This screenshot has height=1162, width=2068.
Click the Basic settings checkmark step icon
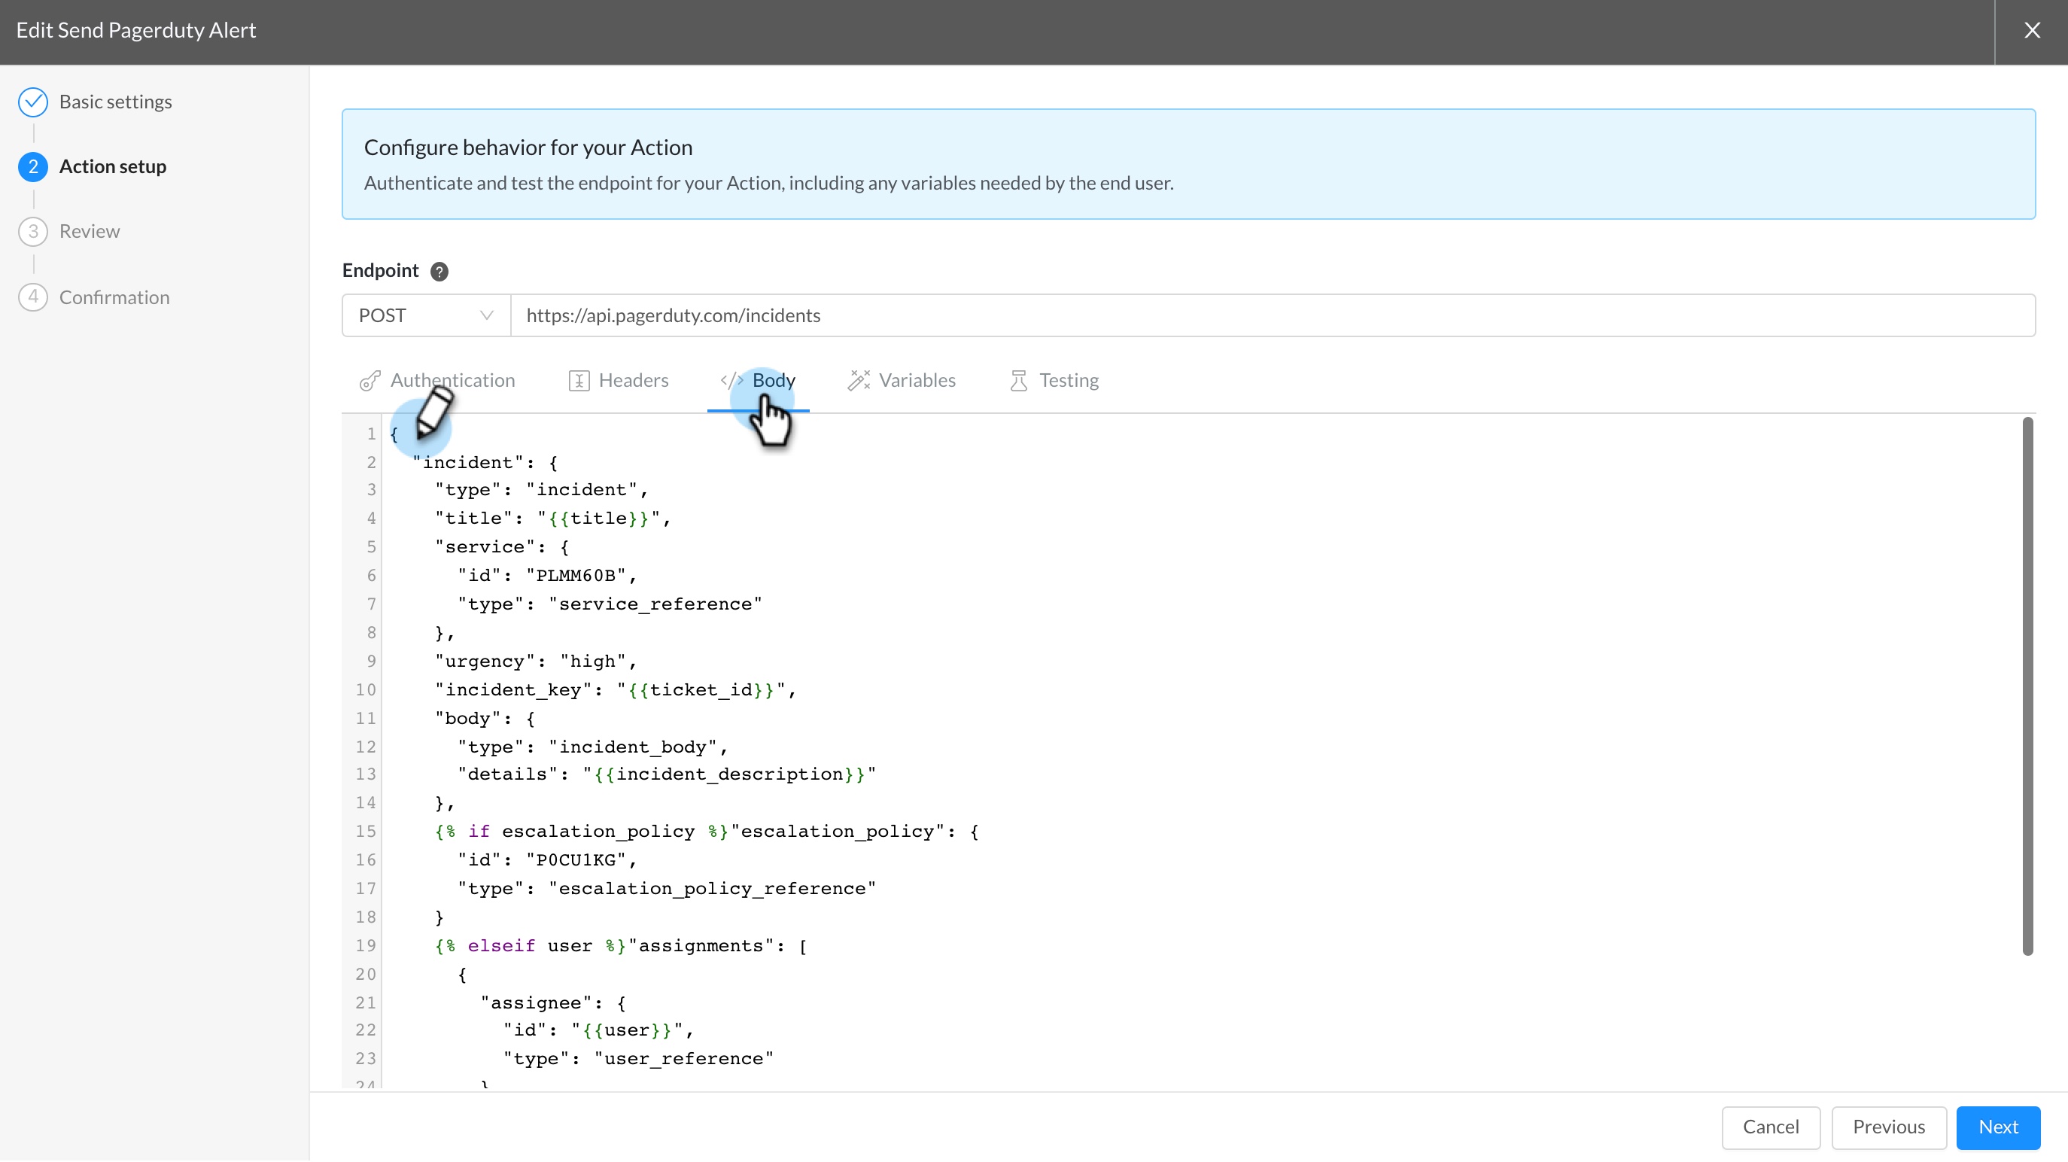[33, 102]
